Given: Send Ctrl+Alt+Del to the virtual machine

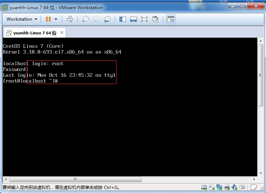Looking at the screenshot, I should click(70, 19).
